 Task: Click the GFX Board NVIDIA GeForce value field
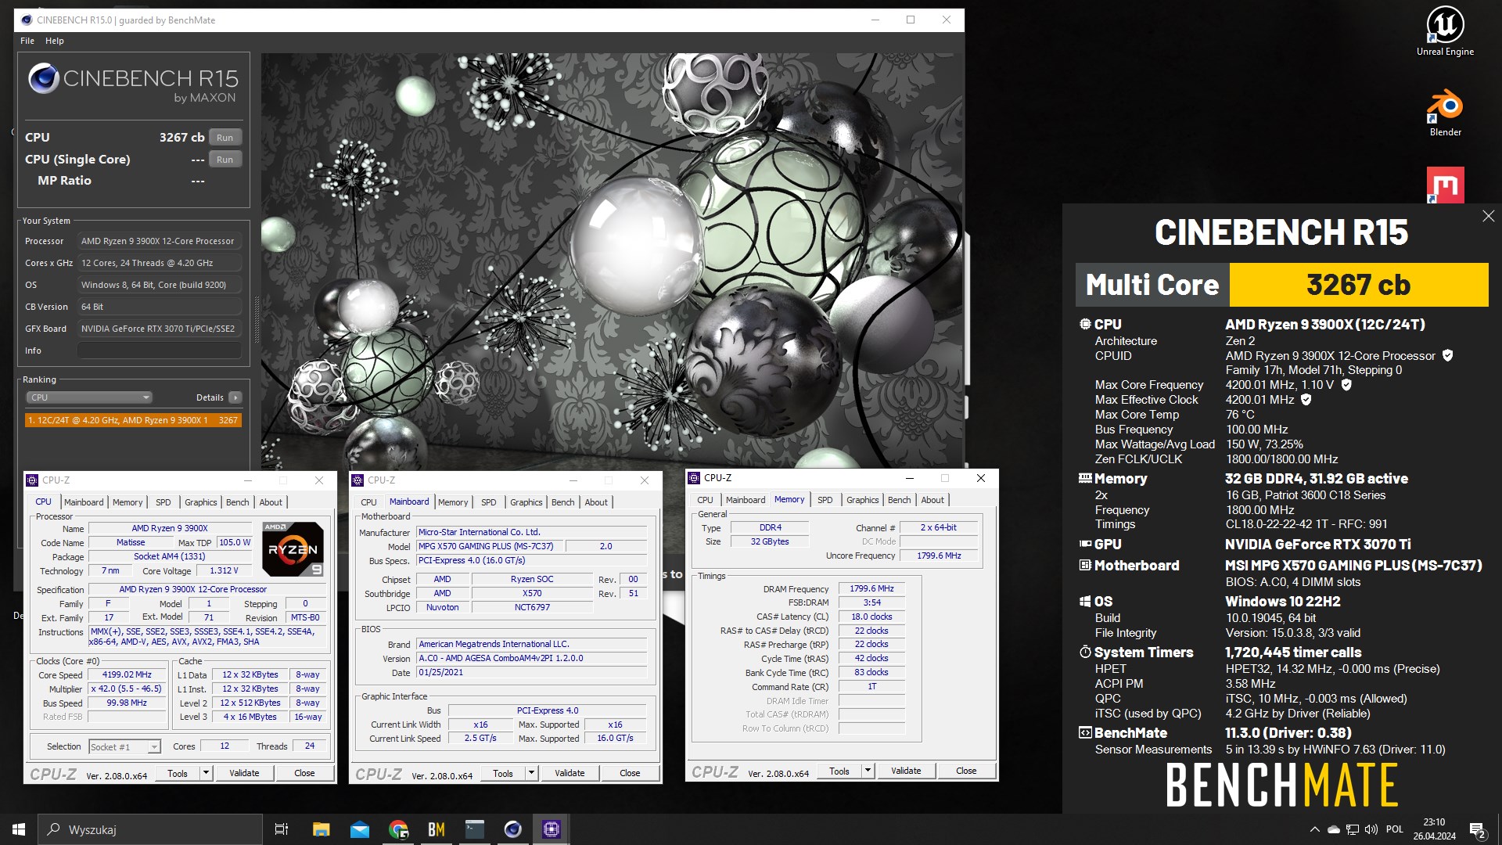(x=160, y=329)
